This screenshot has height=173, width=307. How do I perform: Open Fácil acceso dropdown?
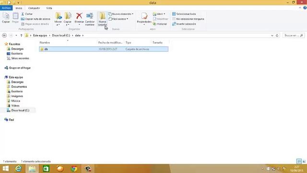(x=118, y=19)
